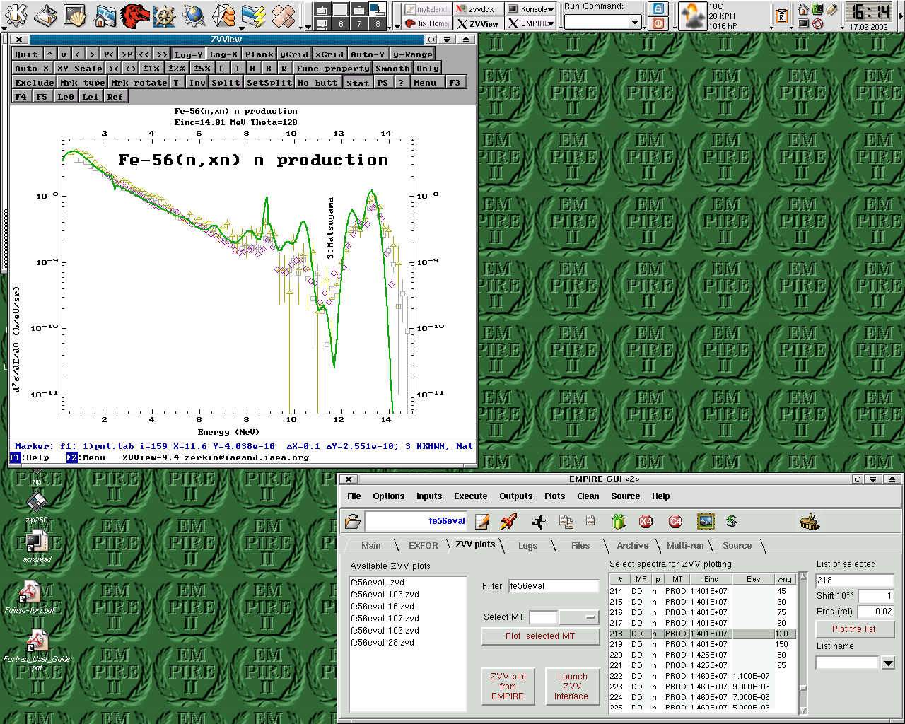
Task: Open the List name dropdown arrow
Action: click(x=888, y=662)
